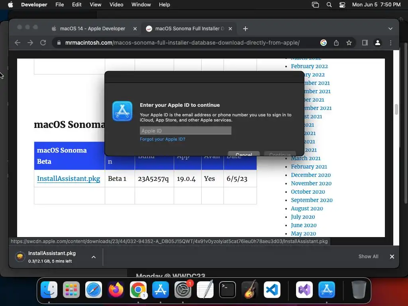Click the page vertical scrollbar thumb
Image resolution: width=408 pixels, height=306 pixels.
[x=396, y=109]
